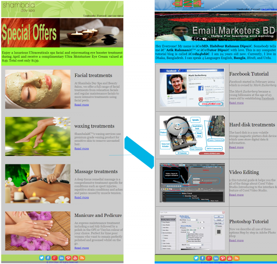
Task: Click the Special Offers banner image
Action: pyautogui.click(x=62, y=33)
